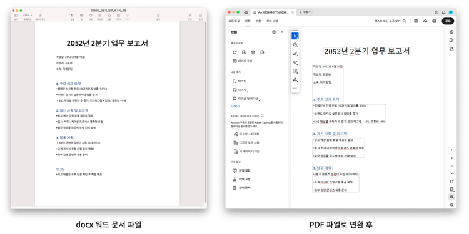
Task: Select 페이지 구성 in the edit panel
Action: [242, 61]
